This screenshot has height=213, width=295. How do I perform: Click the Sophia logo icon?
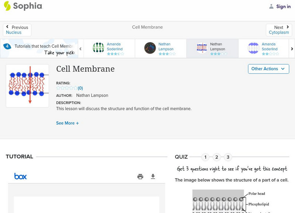click(x=7, y=6)
